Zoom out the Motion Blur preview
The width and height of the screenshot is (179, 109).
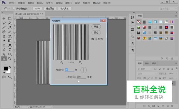click(62, 62)
